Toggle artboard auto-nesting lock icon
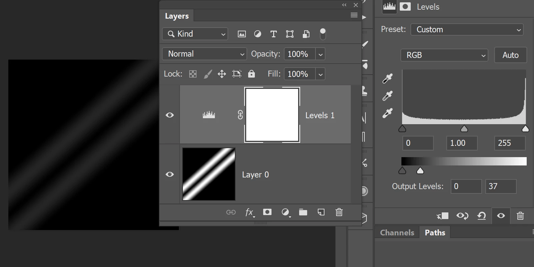Screen dimensions: 534x267 (237, 74)
